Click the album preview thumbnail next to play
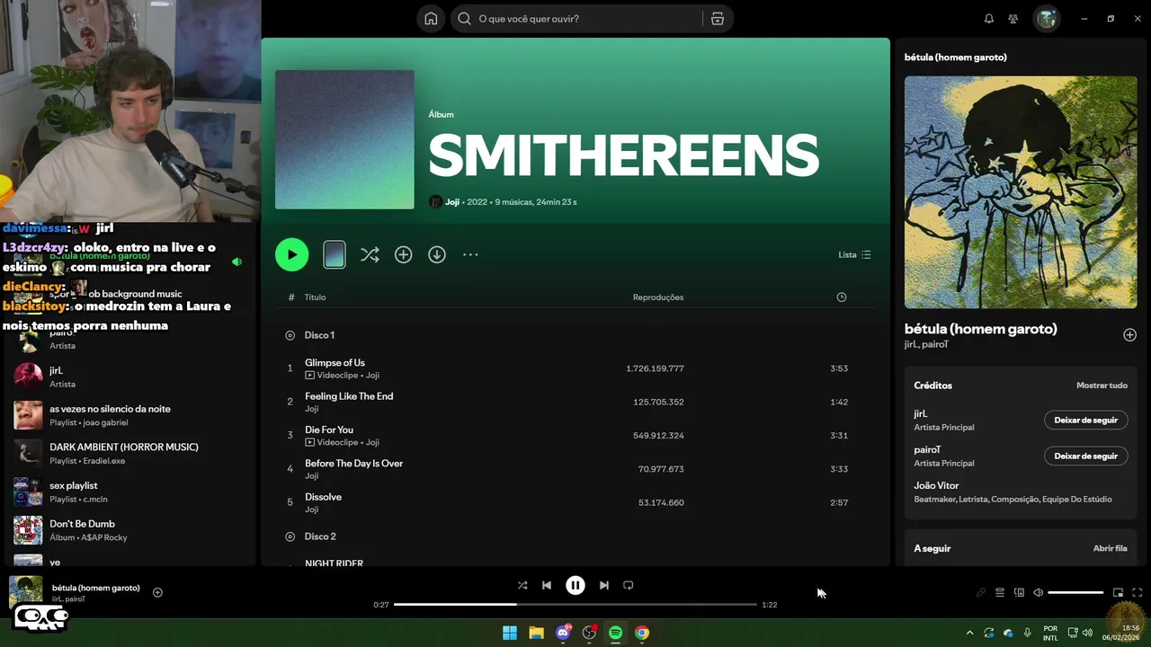 [335, 254]
